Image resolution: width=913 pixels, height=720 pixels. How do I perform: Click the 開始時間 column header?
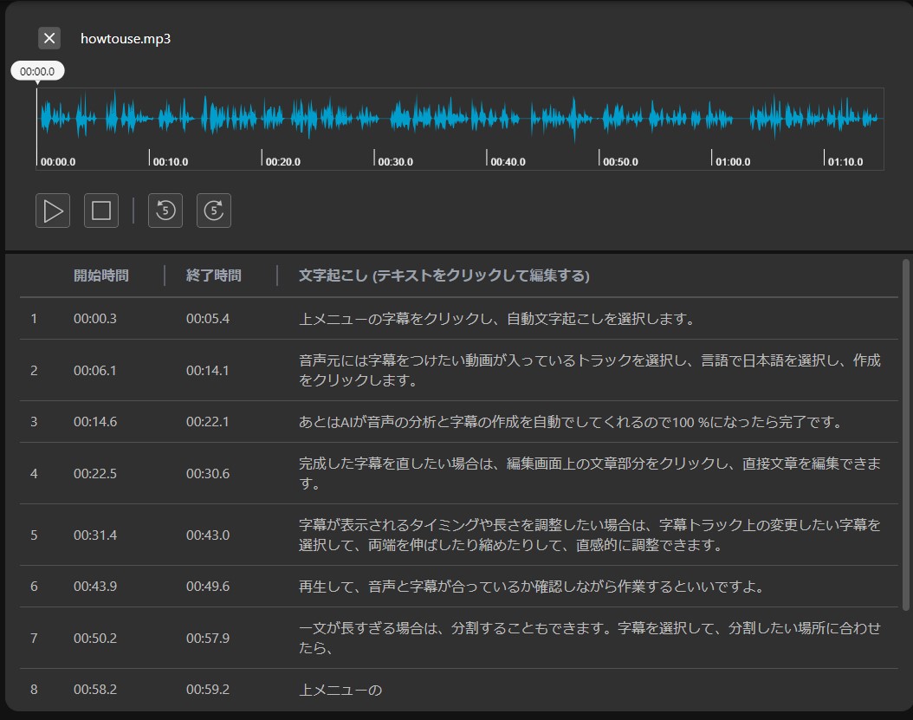101,276
